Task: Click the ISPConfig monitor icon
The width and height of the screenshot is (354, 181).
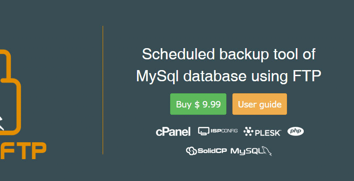Action: [x=203, y=131]
